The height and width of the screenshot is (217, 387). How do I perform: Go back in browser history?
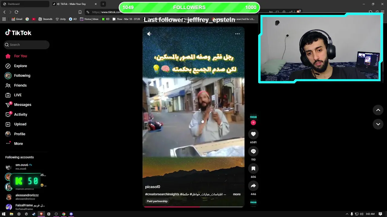(x=4, y=12)
